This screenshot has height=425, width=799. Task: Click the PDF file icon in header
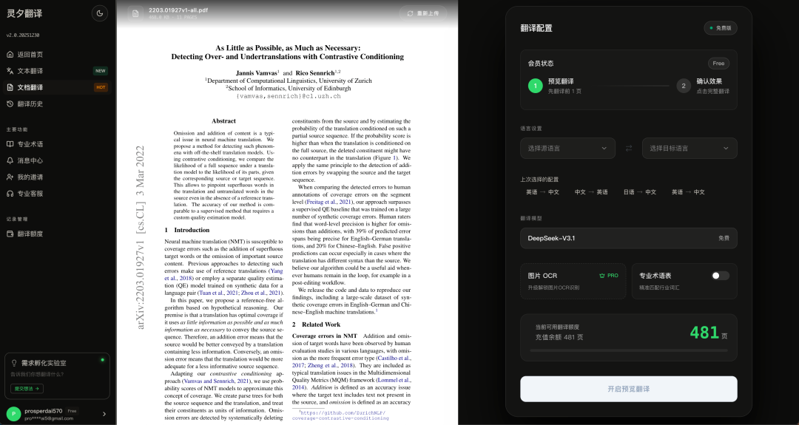(135, 13)
